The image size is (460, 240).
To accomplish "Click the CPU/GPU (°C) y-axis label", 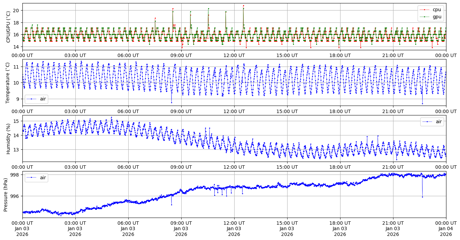I will (8, 26).
